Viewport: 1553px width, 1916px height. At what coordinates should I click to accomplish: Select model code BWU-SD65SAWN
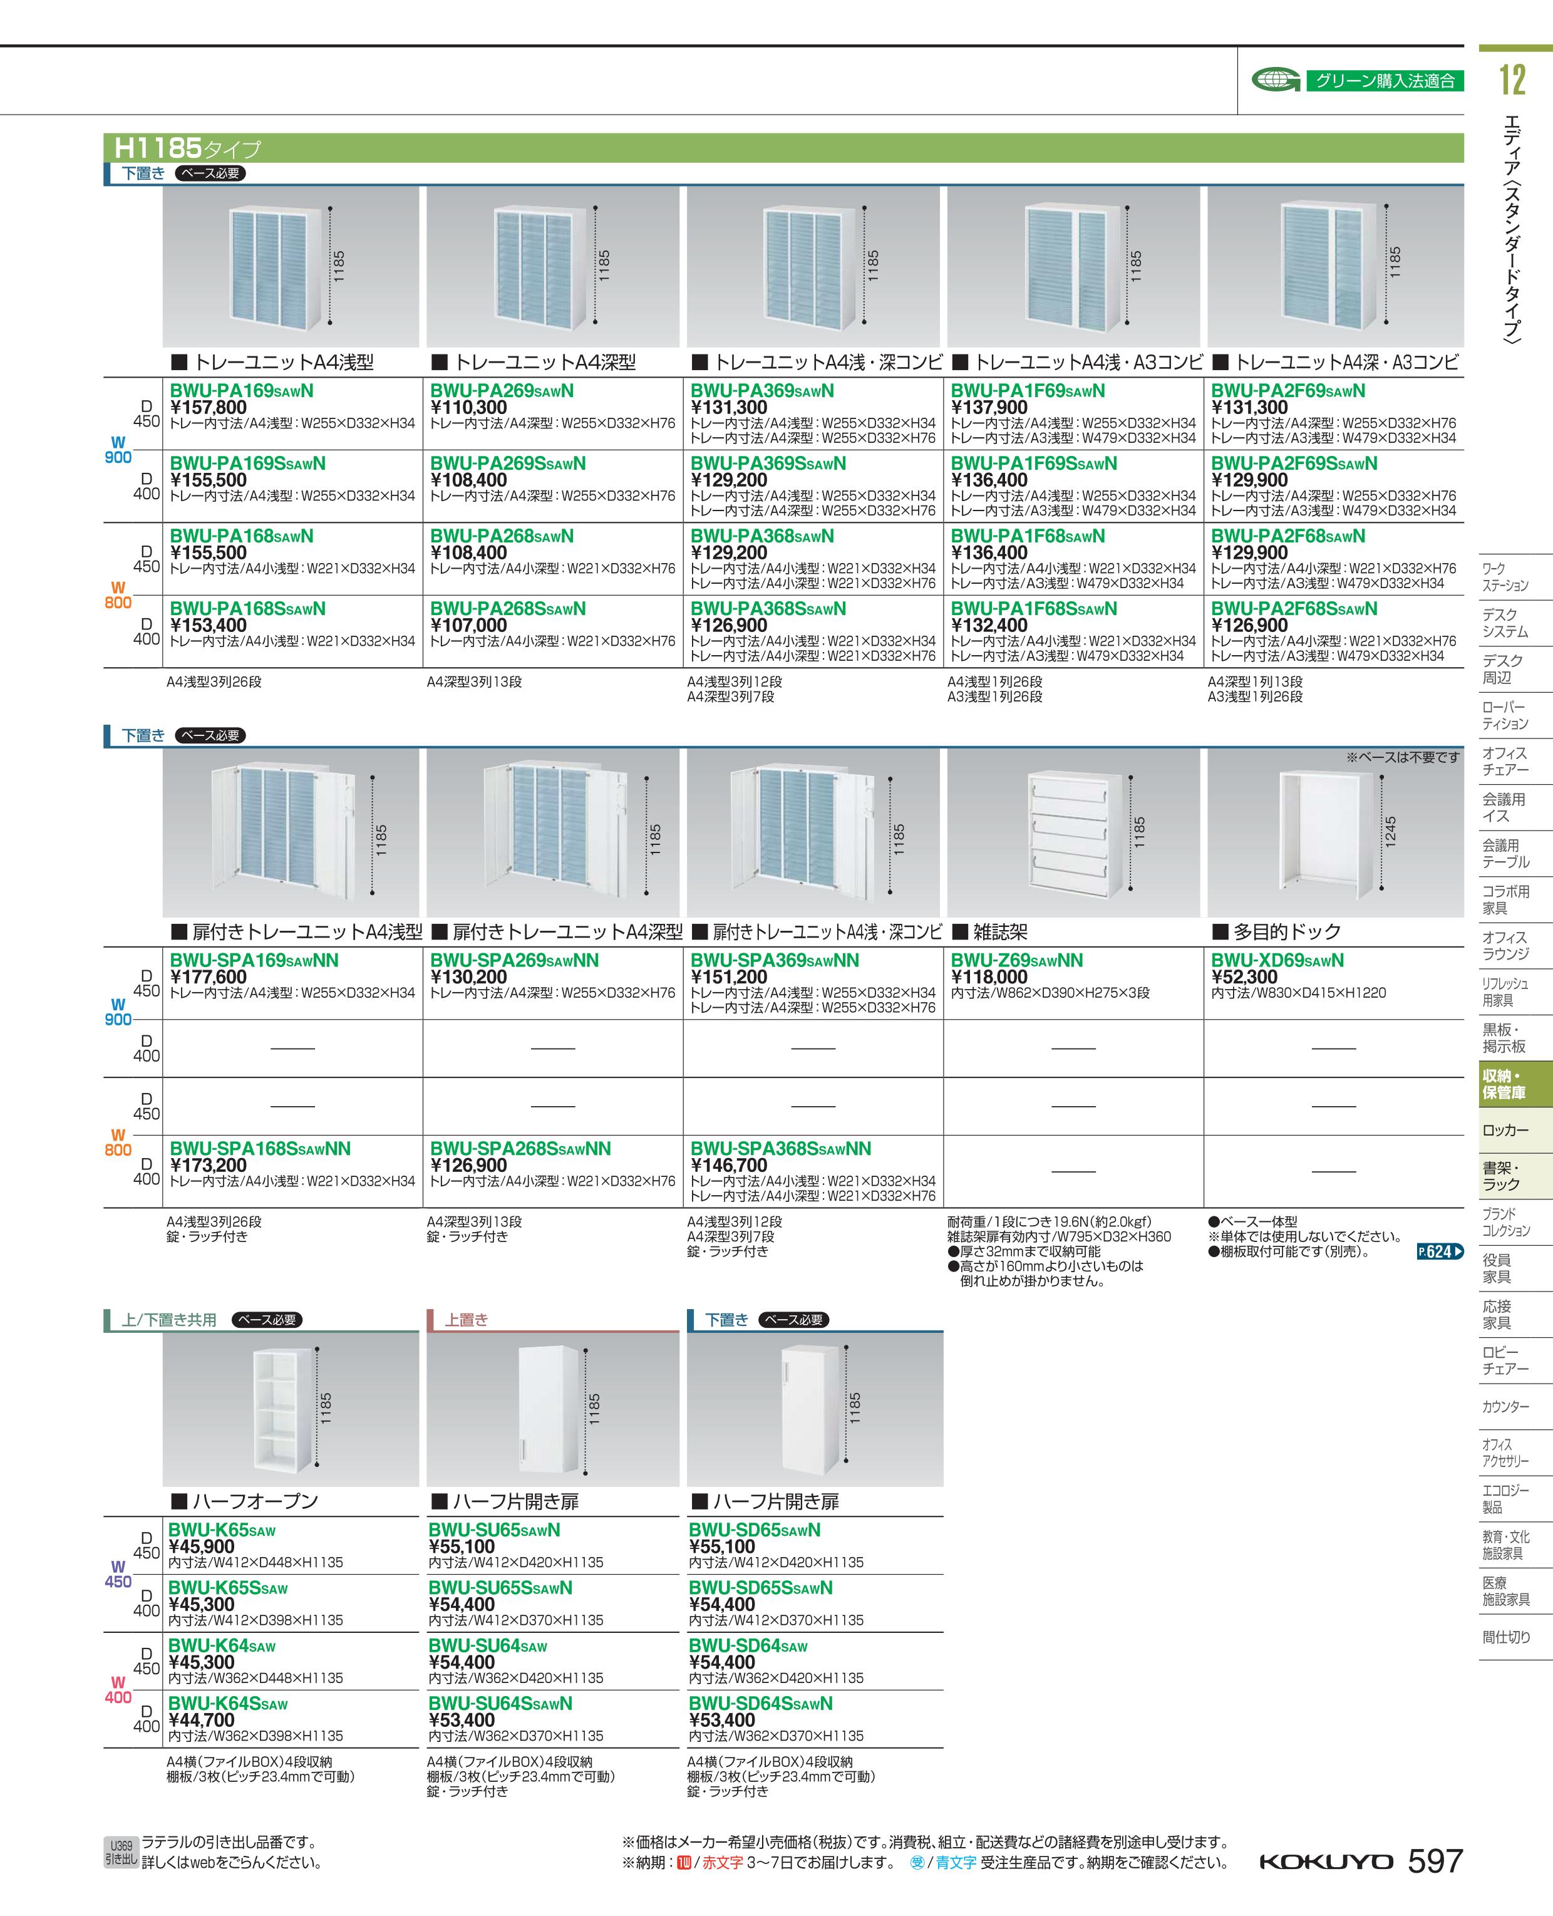755,1530
